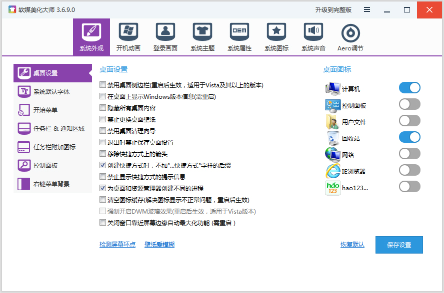Click the 恢复默认 link
The width and height of the screenshot is (444, 293).
(352, 245)
